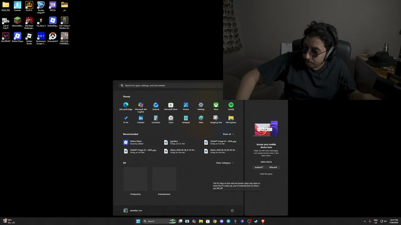Open Steam from the taskbar
This screenshot has height=225, width=401.
[x=256, y=221]
